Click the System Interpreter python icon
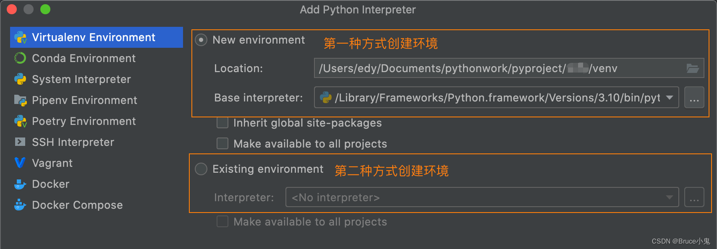Screen dimensions: 717x249 click(20, 79)
